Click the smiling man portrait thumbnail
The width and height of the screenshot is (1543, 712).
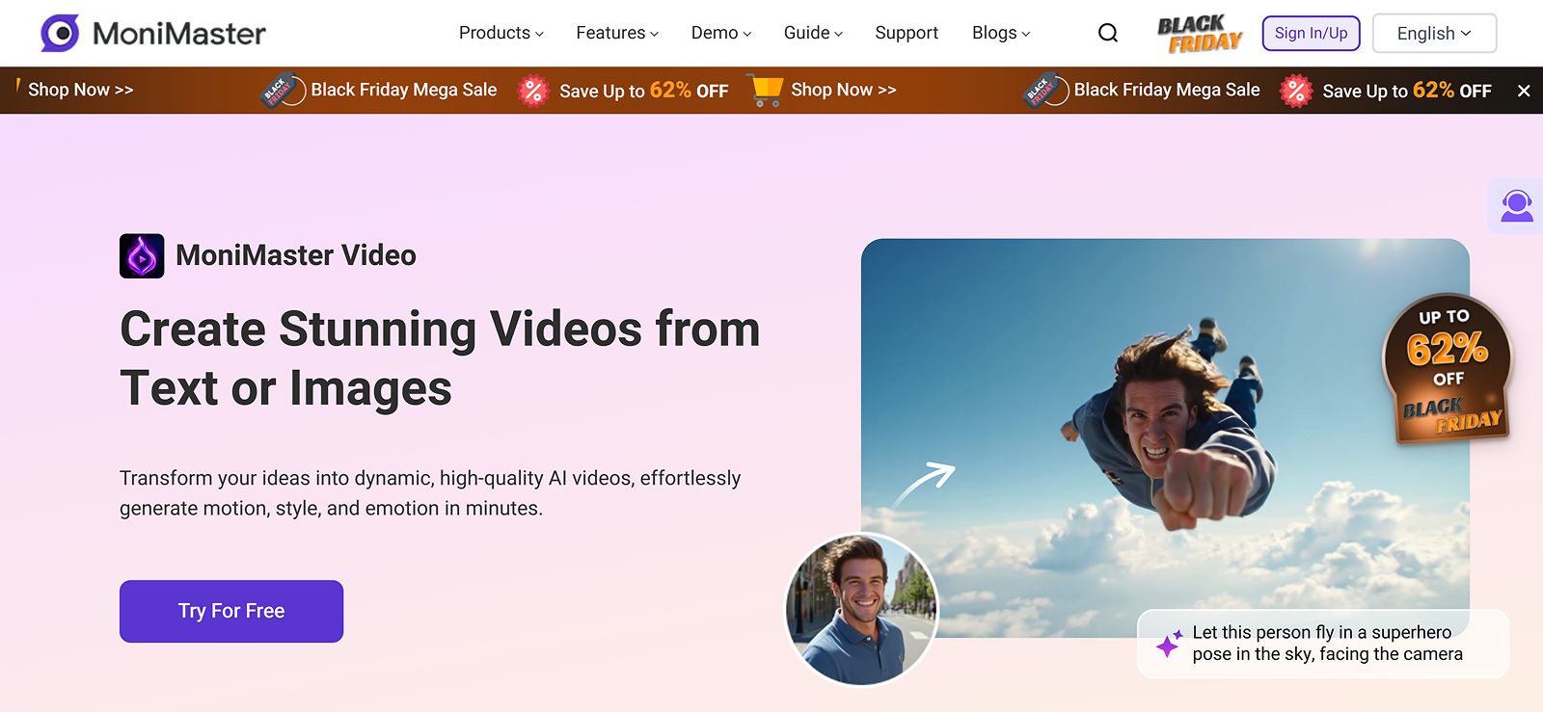click(861, 610)
